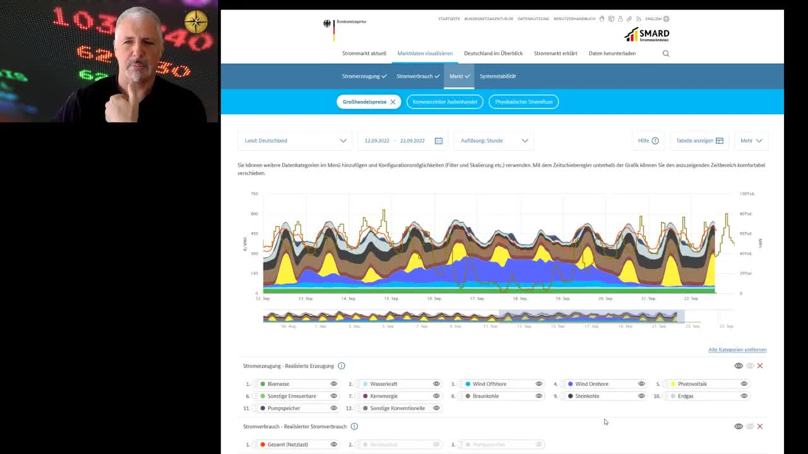
Task: Click the sign language icon in header
Action: (602, 19)
